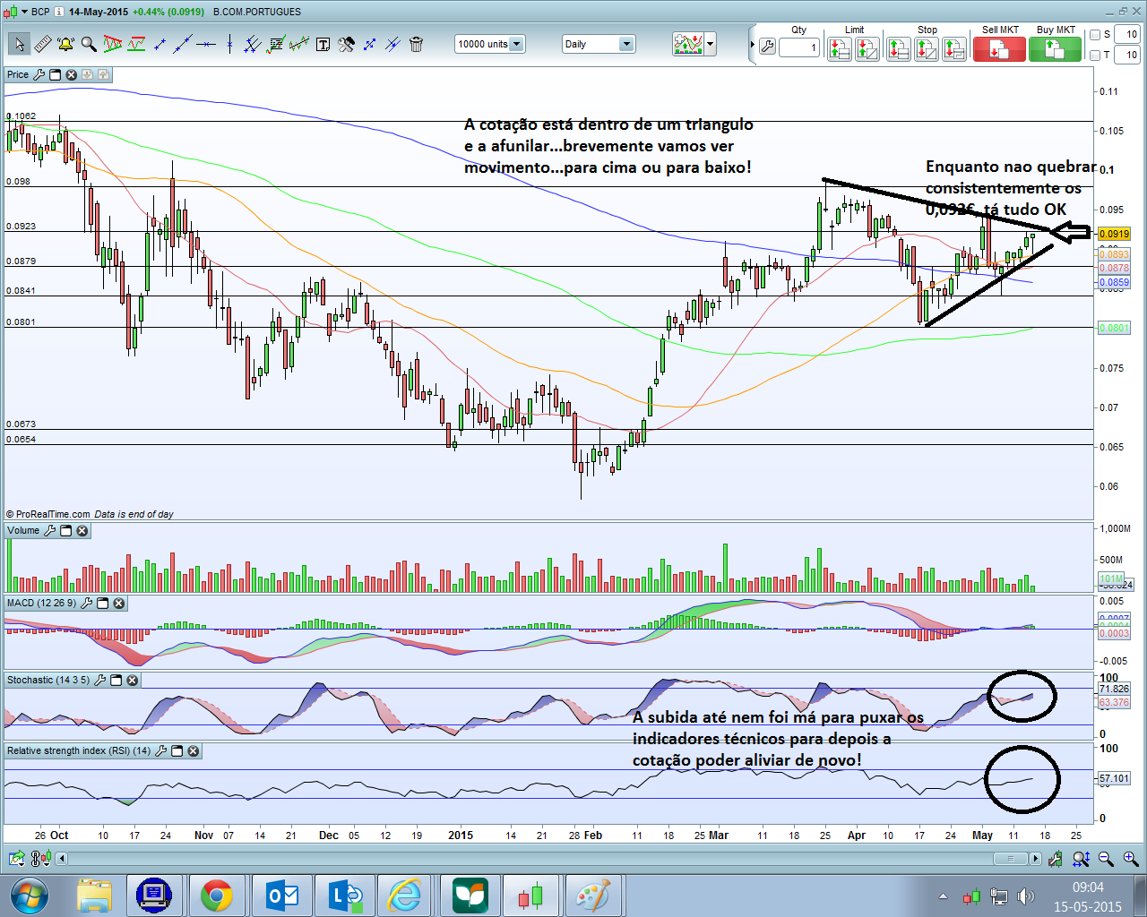Open RSI indicator wrench settings
The image size is (1147, 917).
click(160, 751)
